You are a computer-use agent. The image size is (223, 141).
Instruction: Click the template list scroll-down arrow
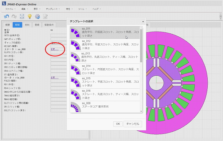[141, 111]
